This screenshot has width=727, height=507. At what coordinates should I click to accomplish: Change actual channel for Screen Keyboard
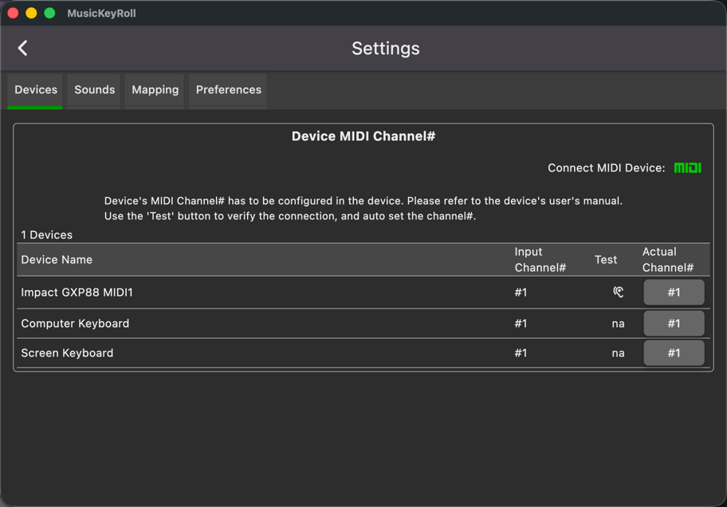674,353
